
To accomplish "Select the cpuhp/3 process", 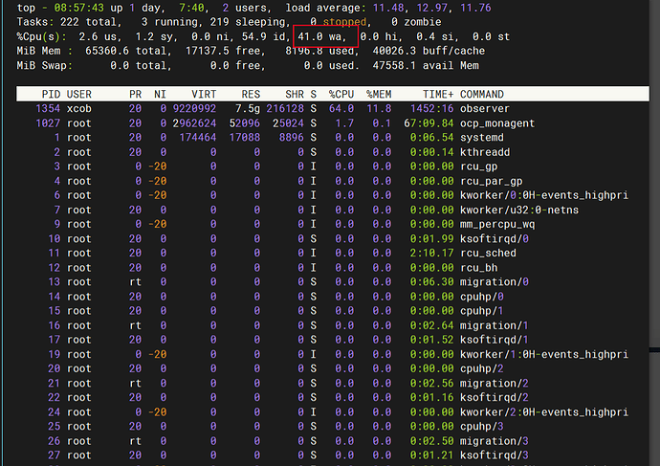I will [481, 427].
